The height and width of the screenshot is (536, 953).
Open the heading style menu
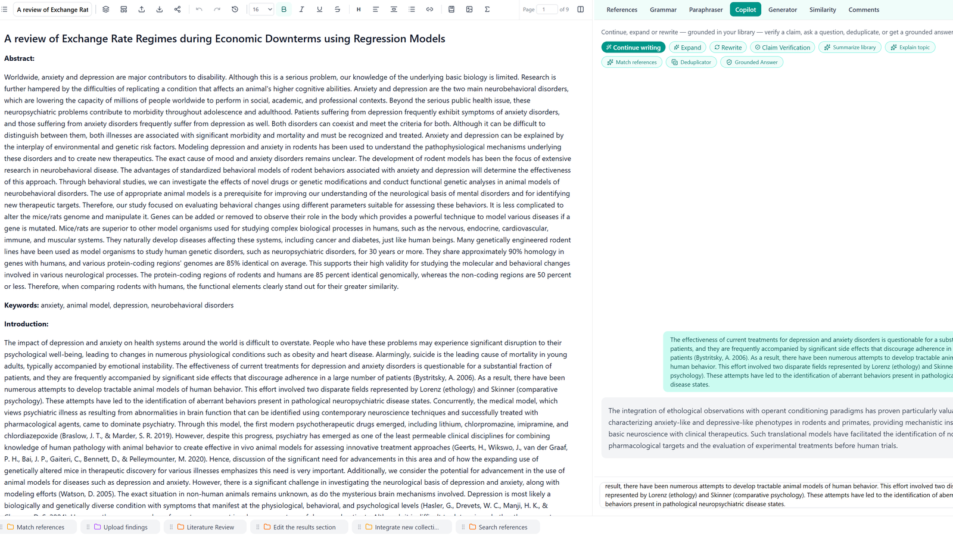tap(358, 10)
